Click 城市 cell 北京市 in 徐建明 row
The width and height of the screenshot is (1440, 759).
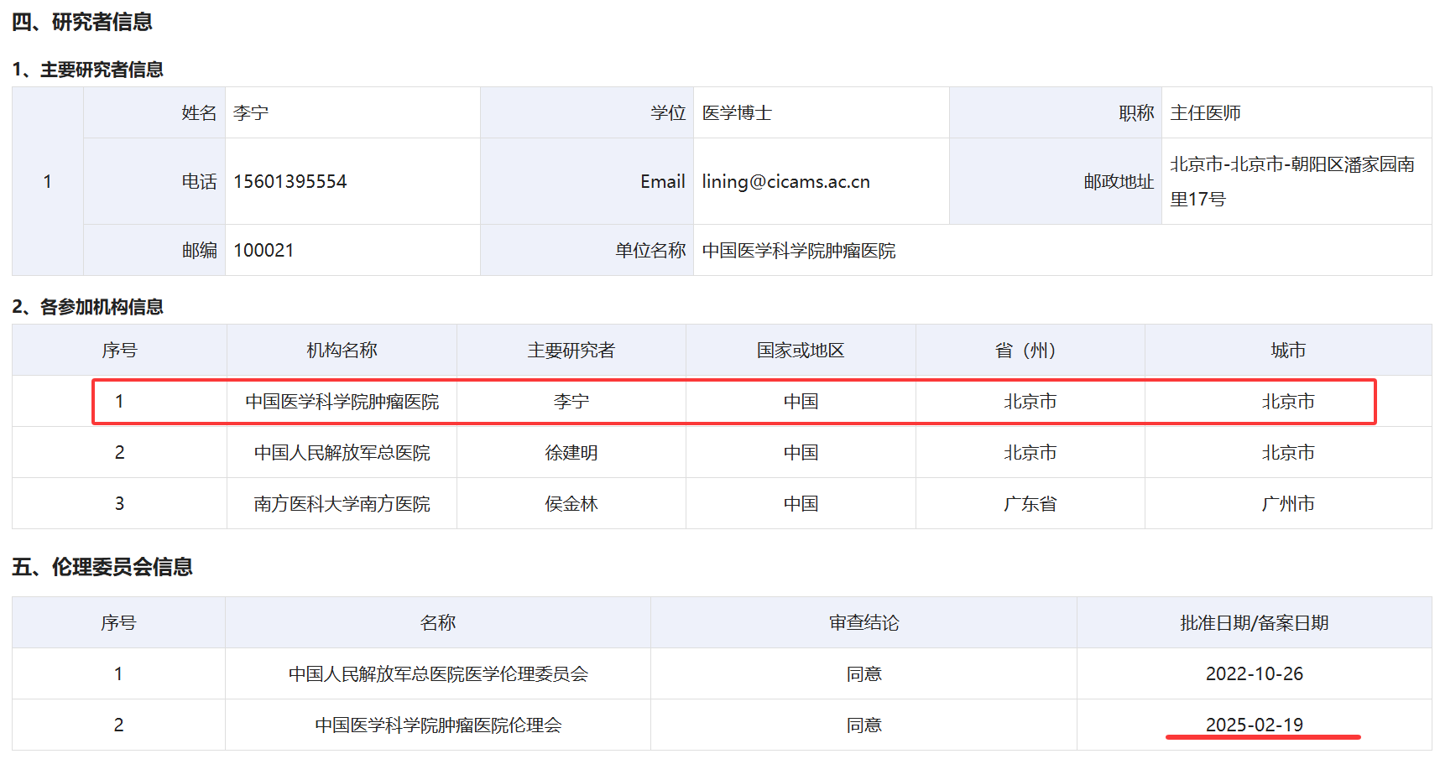[x=1288, y=452]
